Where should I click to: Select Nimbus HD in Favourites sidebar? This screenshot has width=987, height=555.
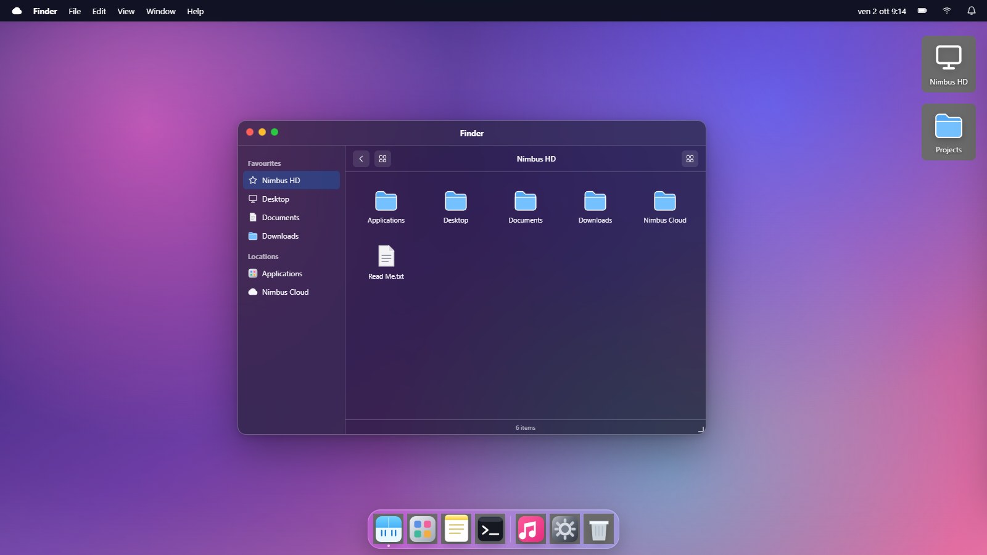tap(291, 180)
